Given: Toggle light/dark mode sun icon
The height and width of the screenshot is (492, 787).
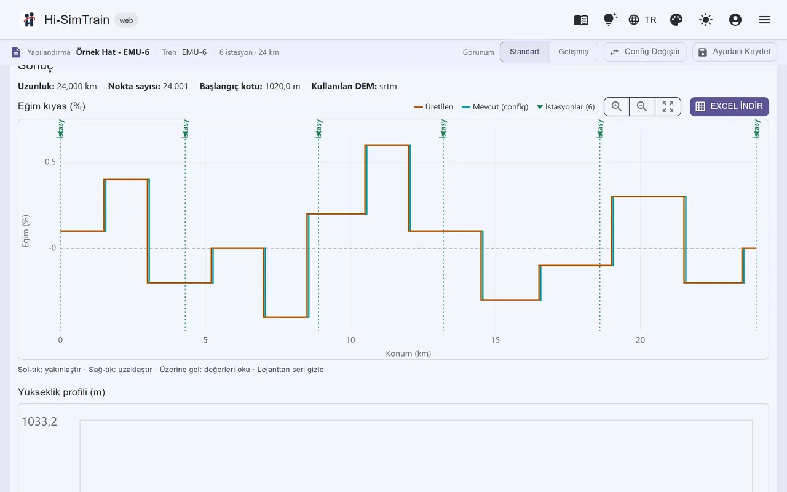Looking at the screenshot, I should [706, 20].
